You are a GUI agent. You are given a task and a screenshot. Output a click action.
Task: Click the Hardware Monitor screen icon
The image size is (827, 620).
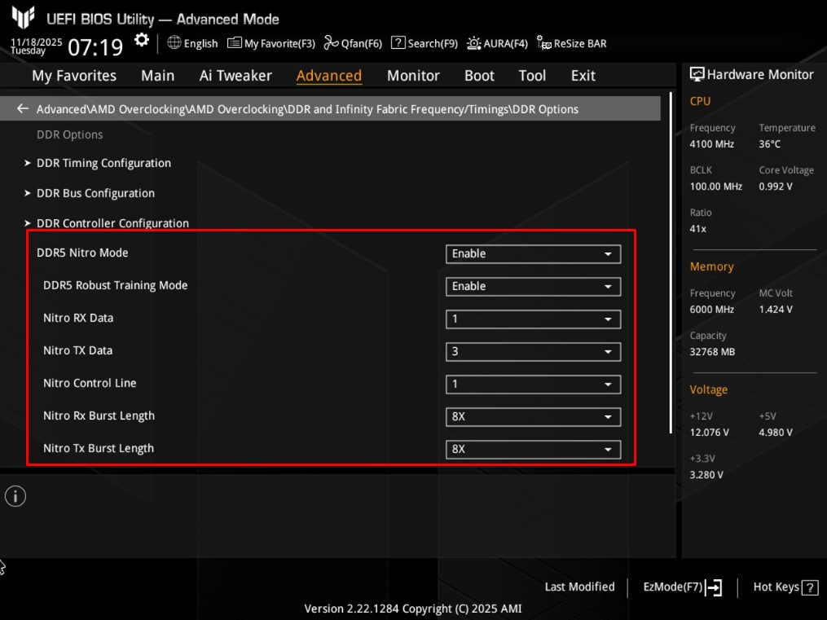pyautogui.click(x=697, y=74)
